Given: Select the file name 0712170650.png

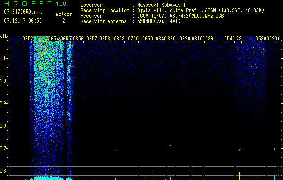Looking at the screenshot, I should [x=23, y=12].
